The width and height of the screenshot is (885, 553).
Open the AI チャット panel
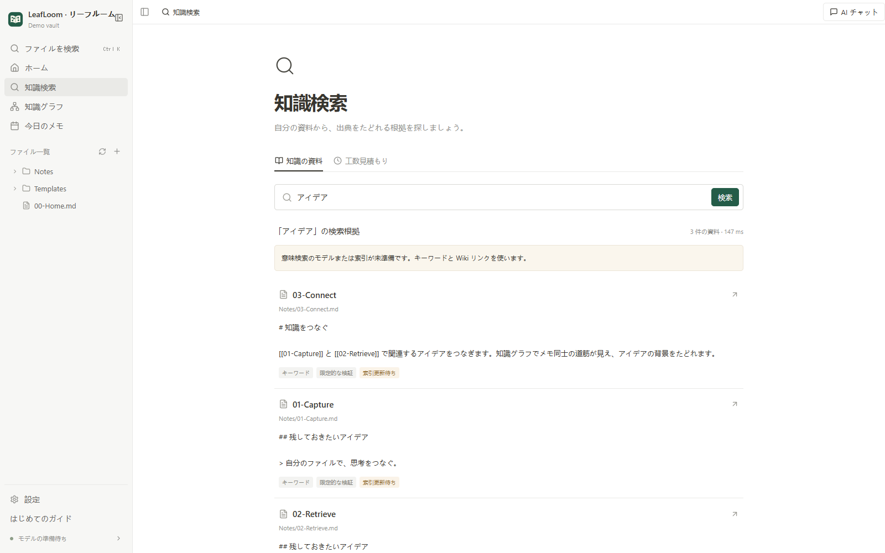pyautogui.click(x=853, y=12)
